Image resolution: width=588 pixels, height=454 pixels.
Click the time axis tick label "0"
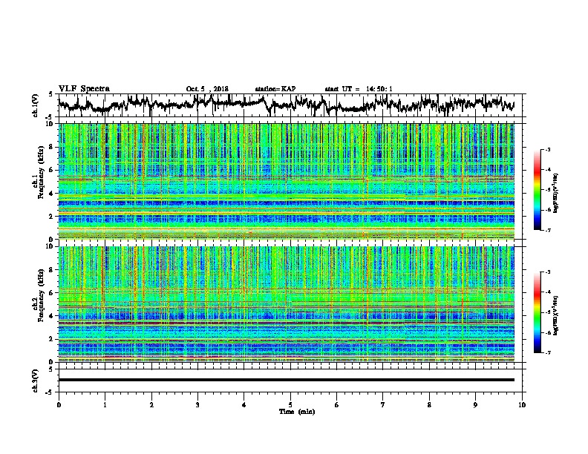click(59, 405)
